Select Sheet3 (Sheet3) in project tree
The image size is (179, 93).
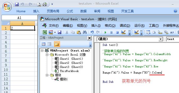coord(71,67)
